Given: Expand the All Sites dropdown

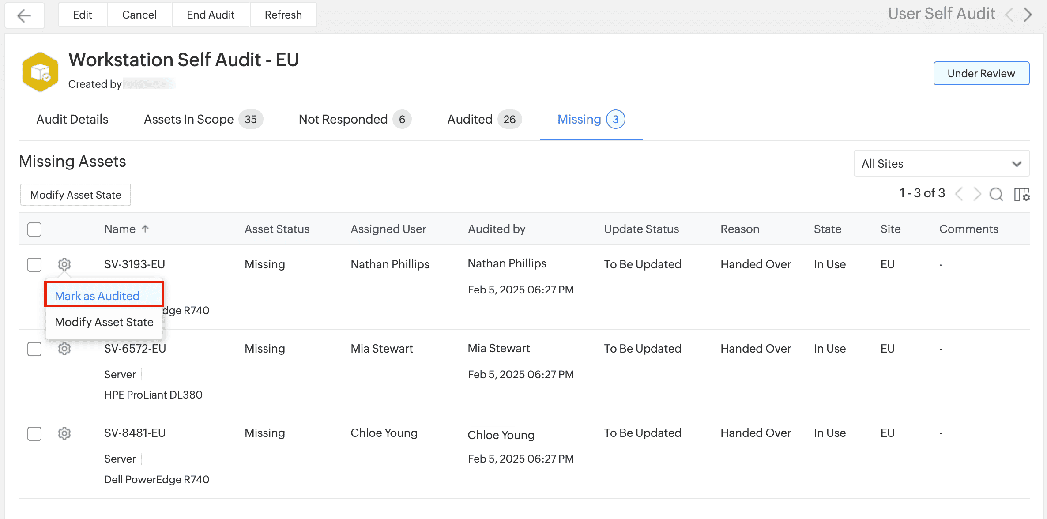Looking at the screenshot, I should click(x=942, y=164).
